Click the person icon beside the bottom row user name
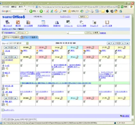 (3, 101)
